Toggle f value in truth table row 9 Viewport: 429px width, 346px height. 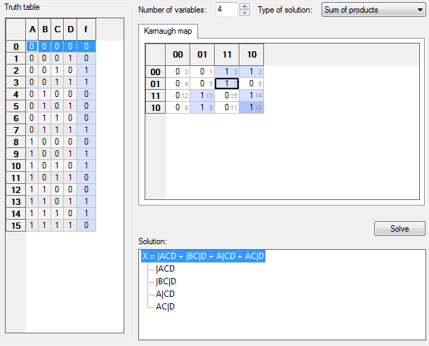click(86, 154)
